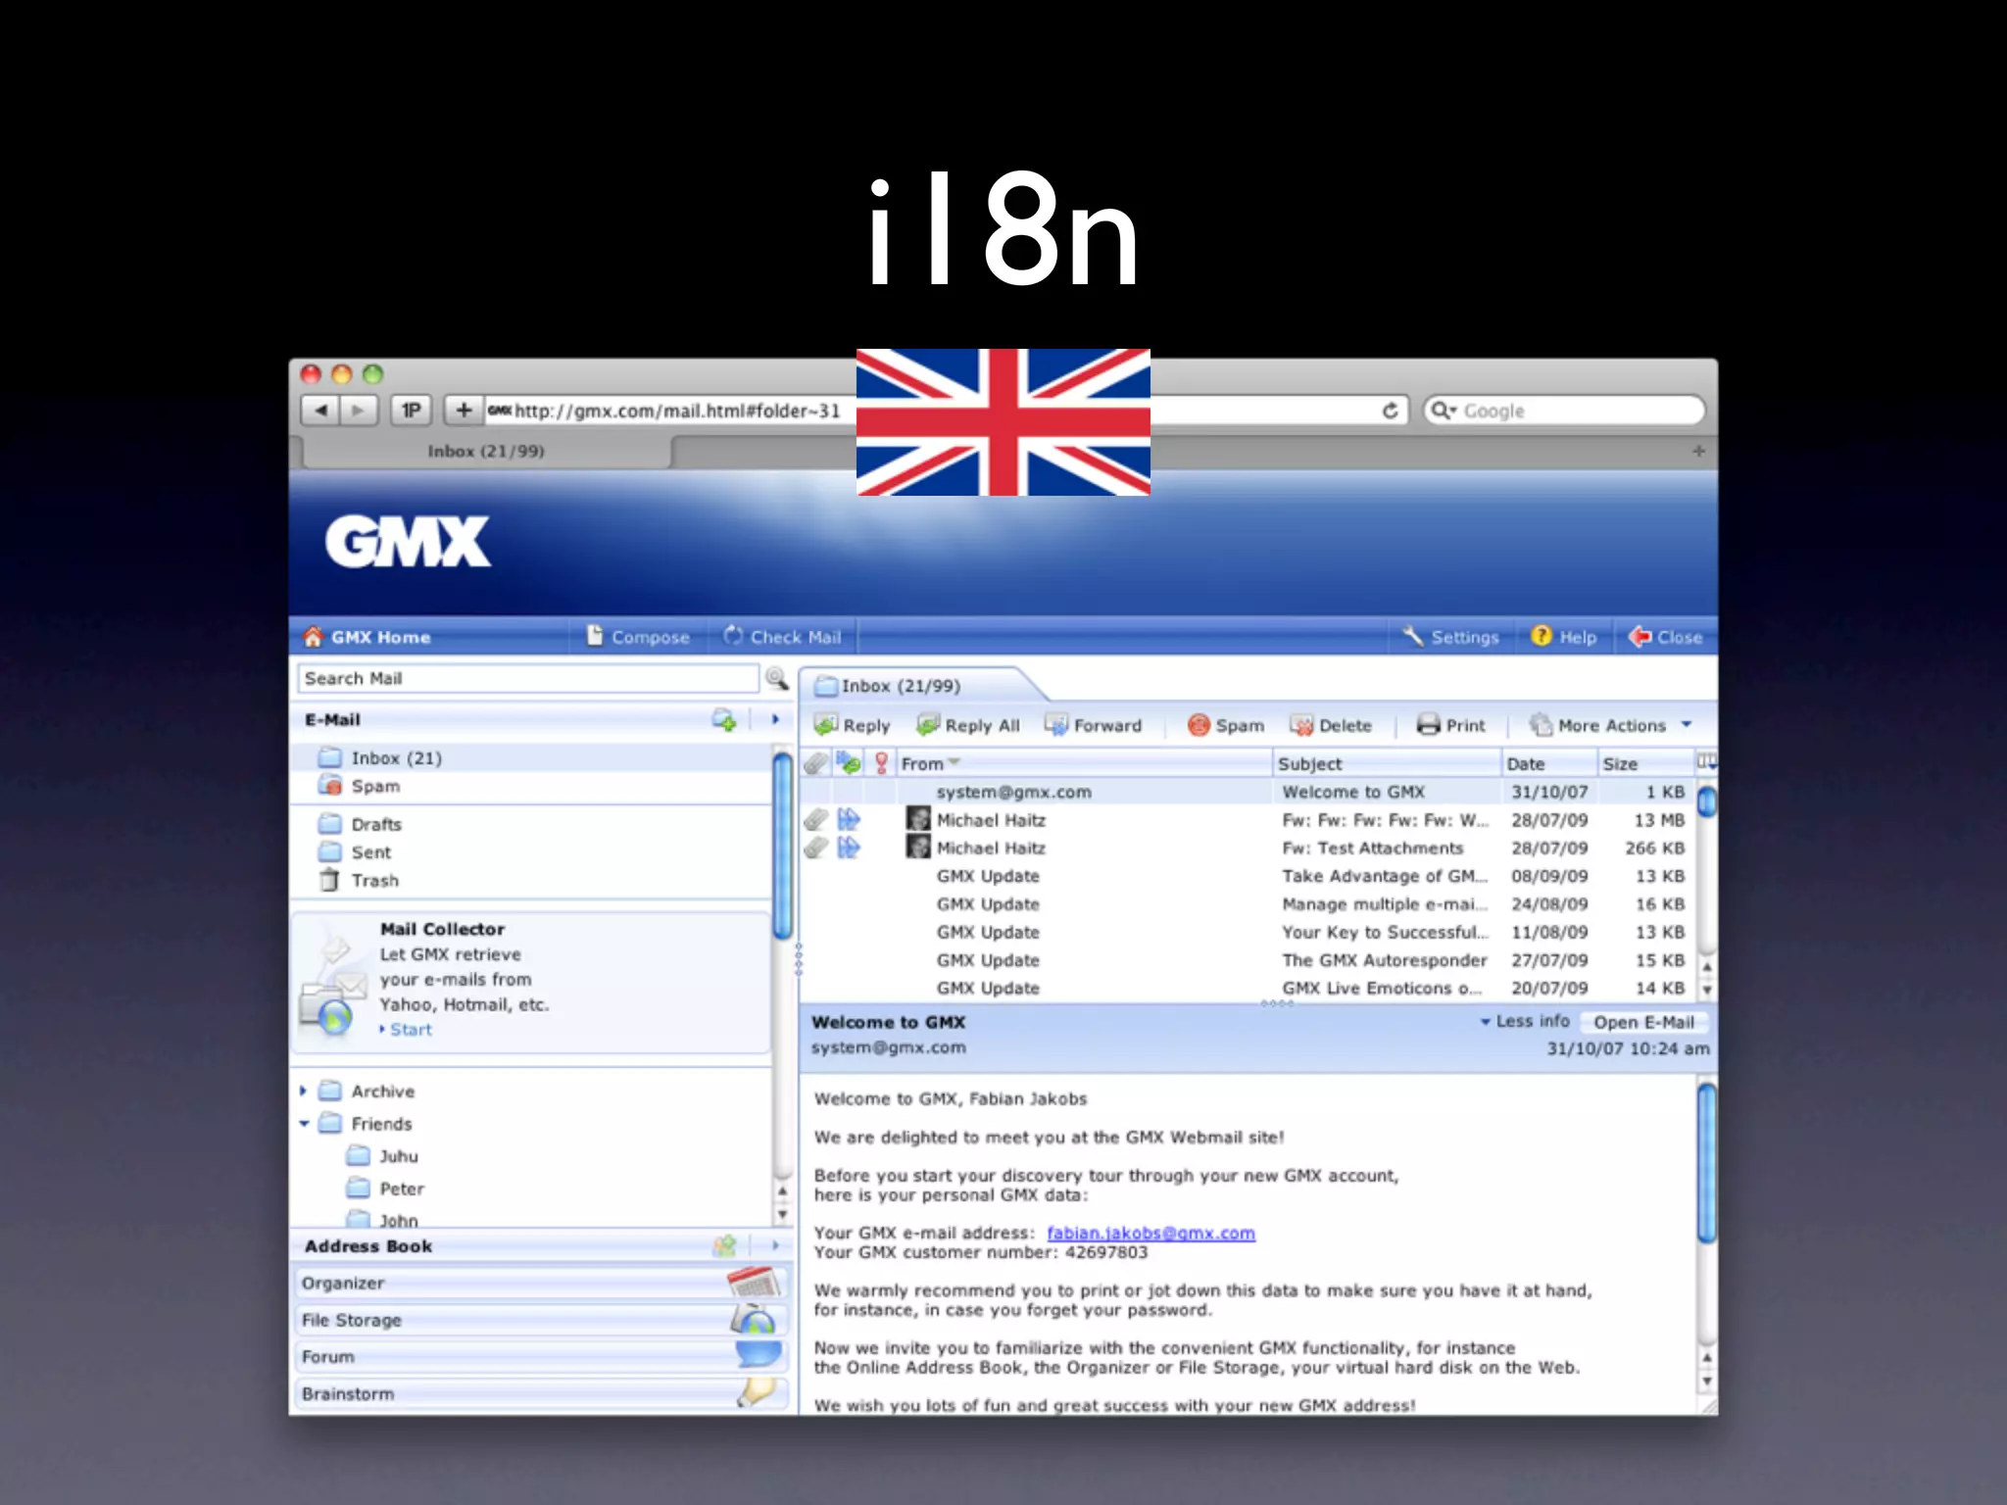2007x1505 pixels.
Task: Click the column chooser icon after Size
Action: (x=1706, y=762)
